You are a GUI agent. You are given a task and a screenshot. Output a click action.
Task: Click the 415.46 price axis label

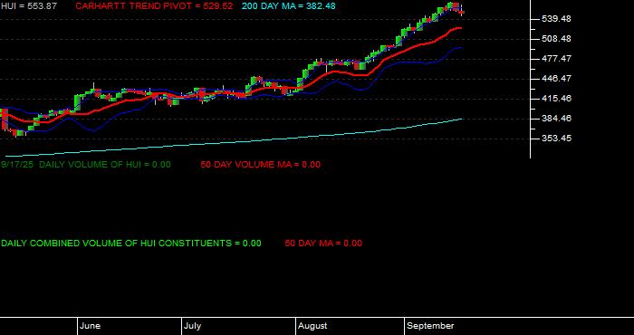pos(556,98)
